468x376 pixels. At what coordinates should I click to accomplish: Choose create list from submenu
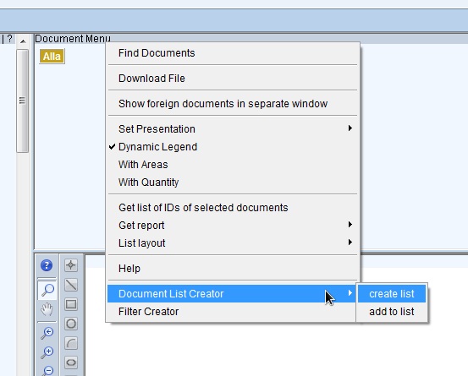click(x=392, y=294)
